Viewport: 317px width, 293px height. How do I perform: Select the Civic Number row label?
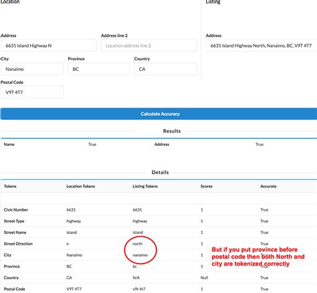(x=16, y=210)
